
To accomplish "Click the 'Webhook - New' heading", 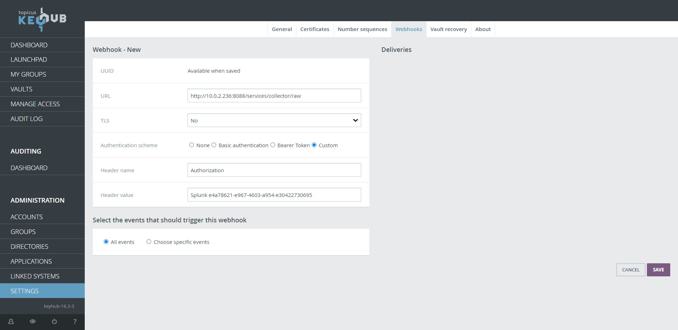I will click(117, 50).
